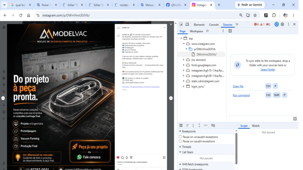303x170 pixels.
Task: Deactivate breakpoints icon in debugger toolbar
Action: (213, 125)
